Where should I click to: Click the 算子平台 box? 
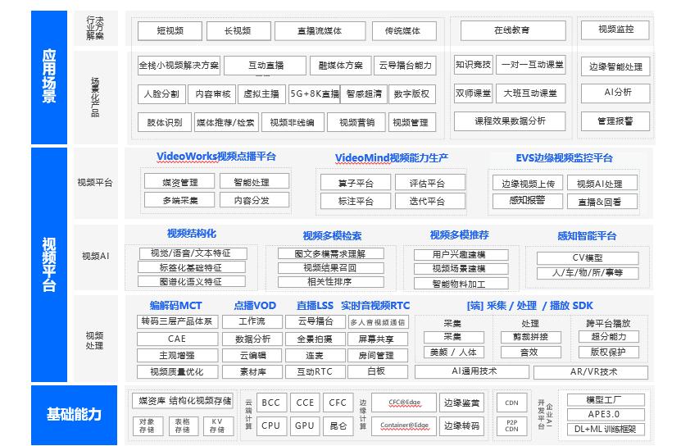[356, 183]
